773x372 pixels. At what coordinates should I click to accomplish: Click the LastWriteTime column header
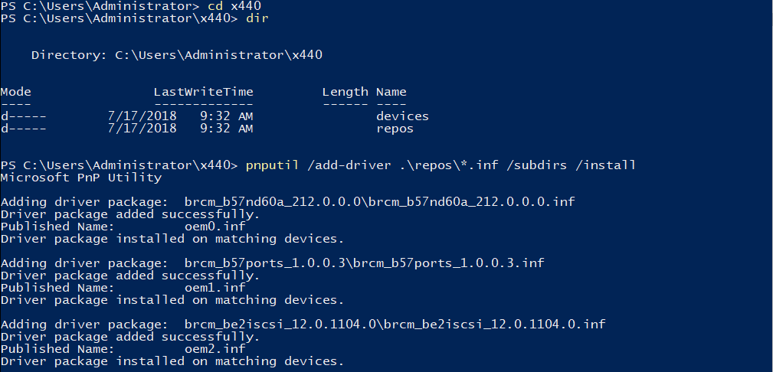point(203,92)
